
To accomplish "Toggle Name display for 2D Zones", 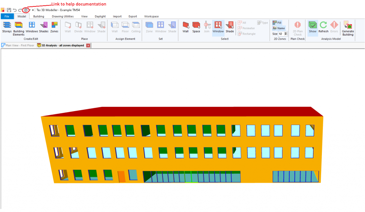I will click(279, 28).
